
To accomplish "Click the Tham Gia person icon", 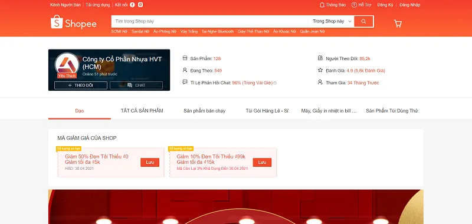I will pos(320,82).
